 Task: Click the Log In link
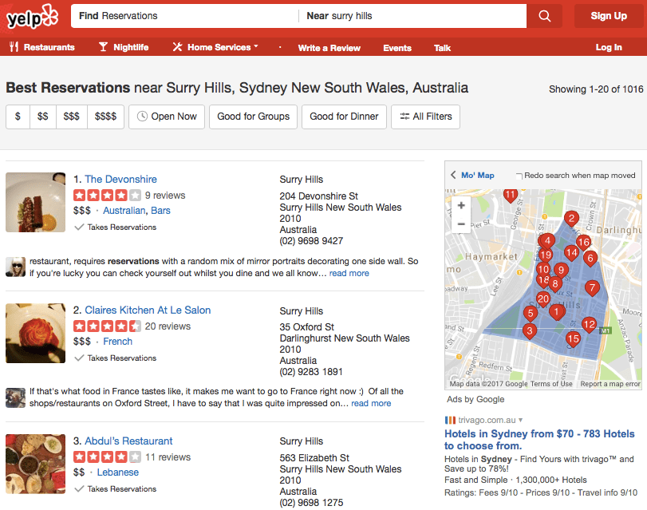tap(609, 48)
